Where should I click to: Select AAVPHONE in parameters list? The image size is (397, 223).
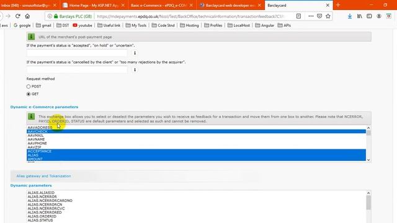click(196, 143)
